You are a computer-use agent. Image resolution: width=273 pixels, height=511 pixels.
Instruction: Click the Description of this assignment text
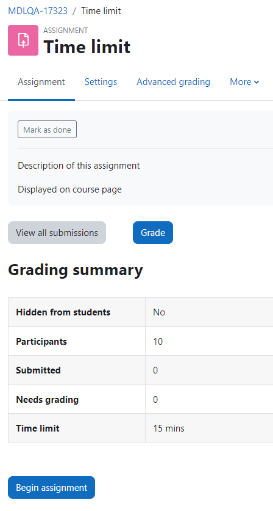point(79,166)
